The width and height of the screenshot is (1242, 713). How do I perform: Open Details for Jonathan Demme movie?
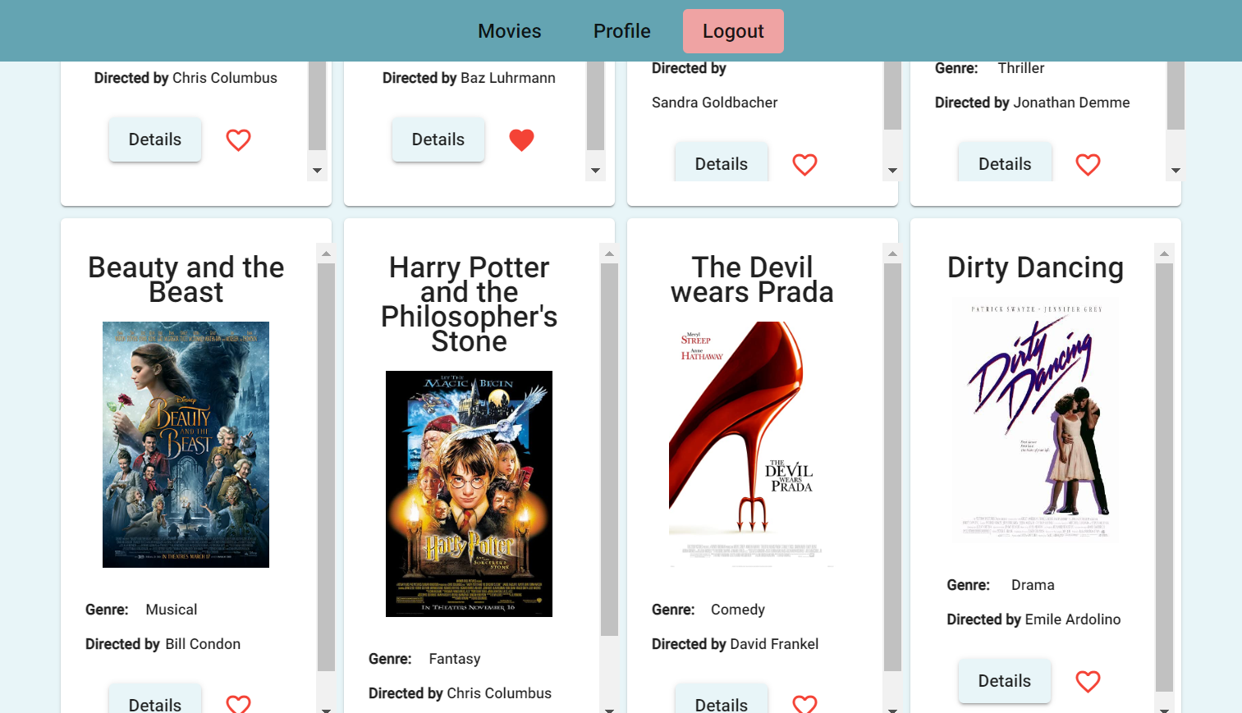pyautogui.click(x=1005, y=162)
